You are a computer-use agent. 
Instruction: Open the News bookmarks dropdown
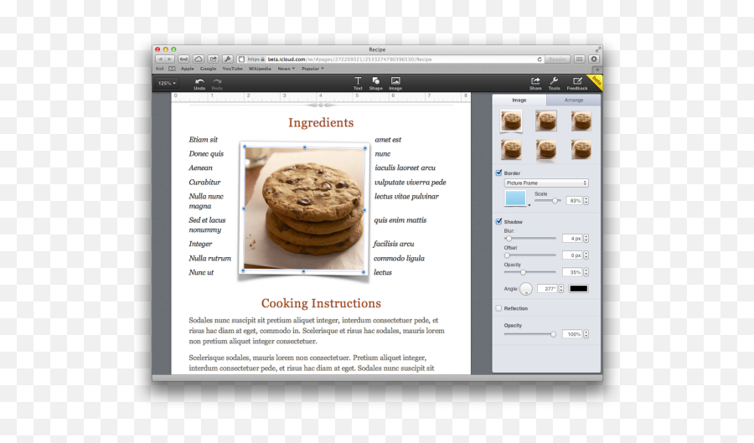tap(287, 69)
